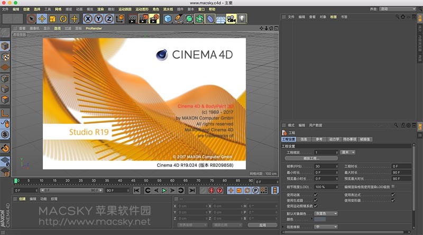This screenshot has height=235, width=423.
Task: Click the attribute manager search magnifier icon
Action: (x=396, y=125)
